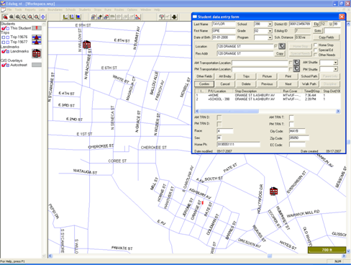
Task: Click the Student data entry form title icon
Action: (195, 17)
